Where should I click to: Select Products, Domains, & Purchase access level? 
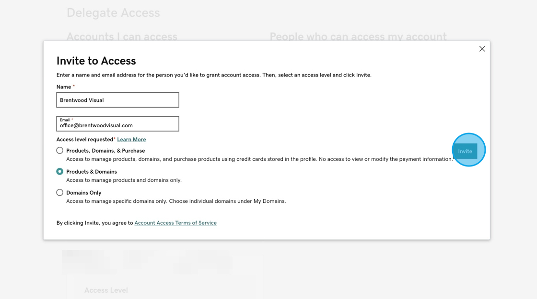pyautogui.click(x=59, y=150)
